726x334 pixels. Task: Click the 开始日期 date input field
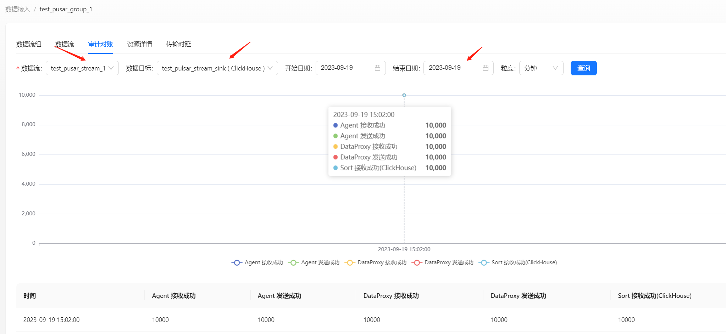click(344, 68)
